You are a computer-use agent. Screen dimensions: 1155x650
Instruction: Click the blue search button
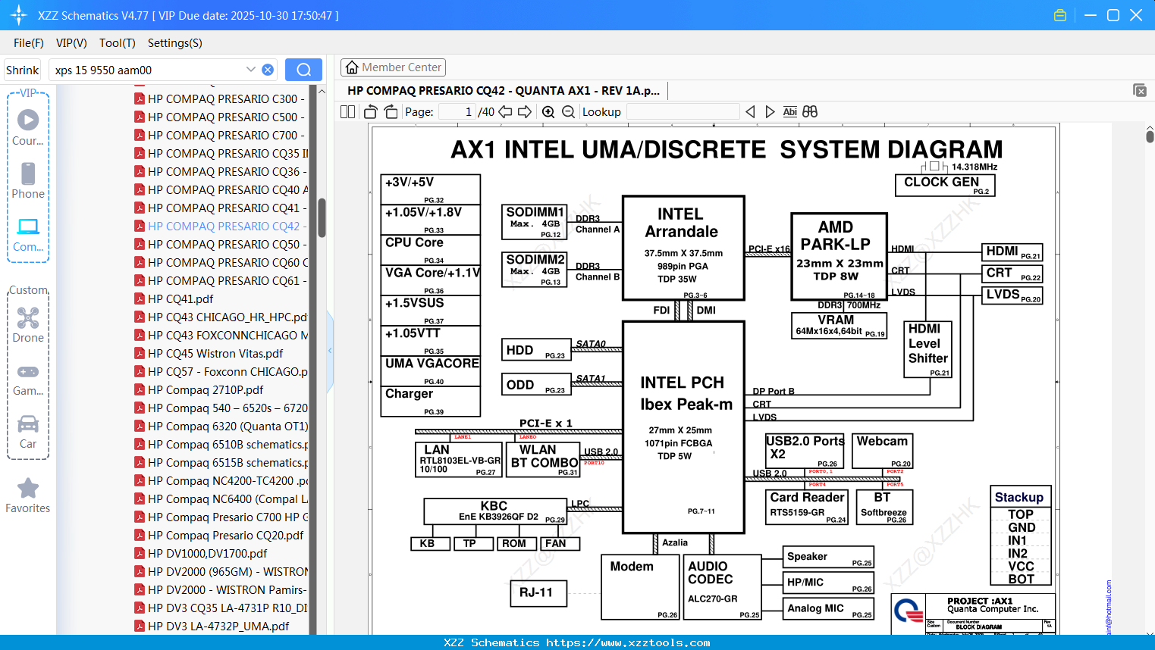pyautogui.click(x=303, y=70)
